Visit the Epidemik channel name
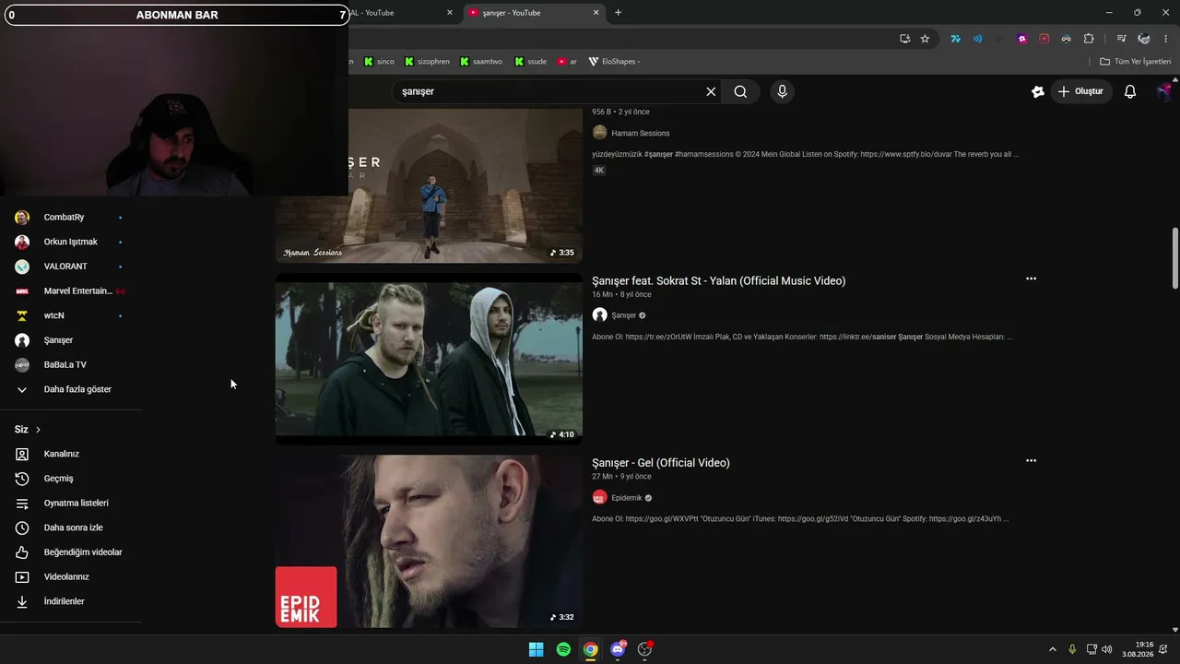This screenshot has width=1180, height=664. tap(626, 498)
